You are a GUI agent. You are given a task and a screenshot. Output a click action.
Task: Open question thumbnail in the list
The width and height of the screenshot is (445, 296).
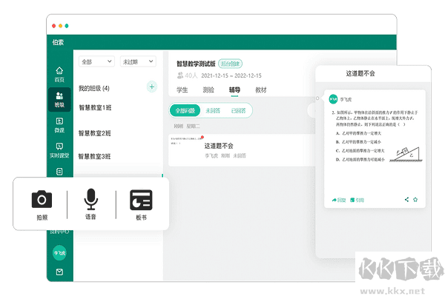(186, 141)
